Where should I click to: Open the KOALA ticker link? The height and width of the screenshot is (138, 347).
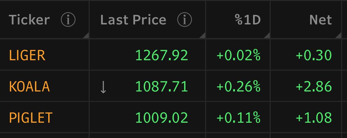click(x=29, y=86)
